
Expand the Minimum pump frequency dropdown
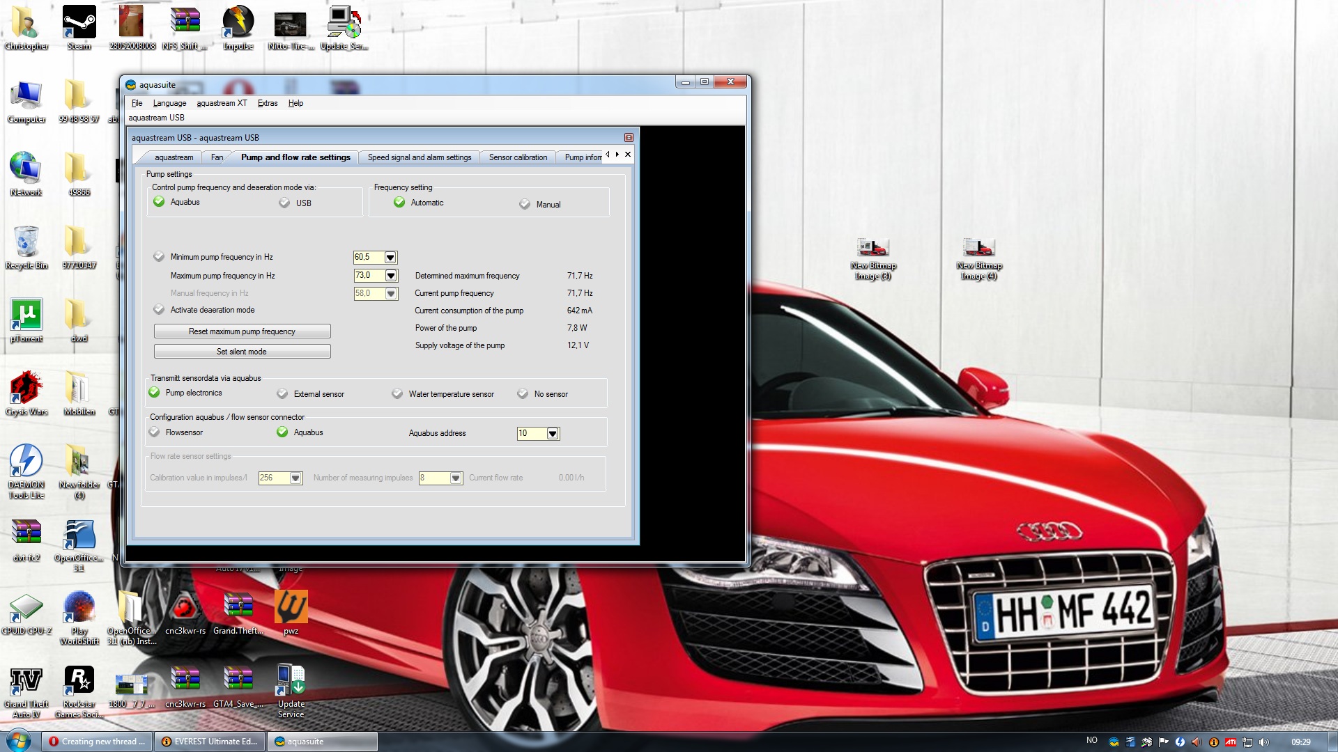(x=390, y=258)
